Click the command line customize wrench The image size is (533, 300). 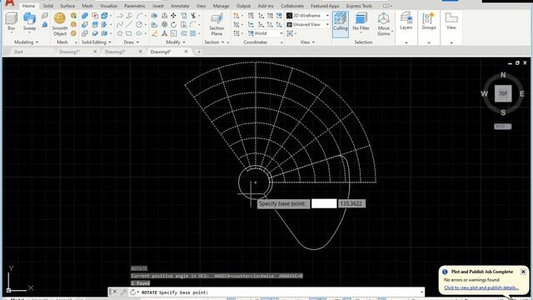point(123,292)
